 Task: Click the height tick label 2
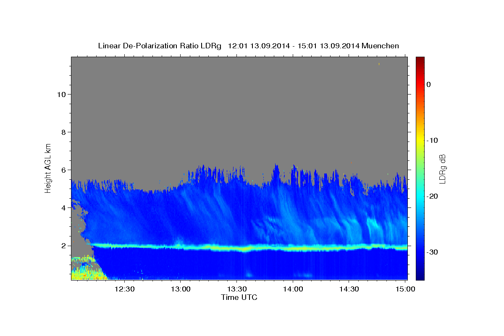[63, 245]
